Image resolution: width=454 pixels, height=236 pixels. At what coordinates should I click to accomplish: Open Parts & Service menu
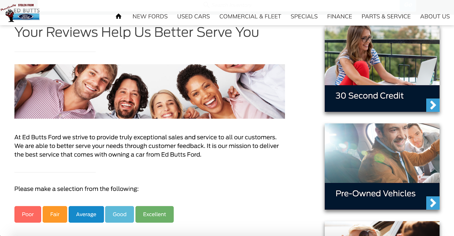coord(386,16)
